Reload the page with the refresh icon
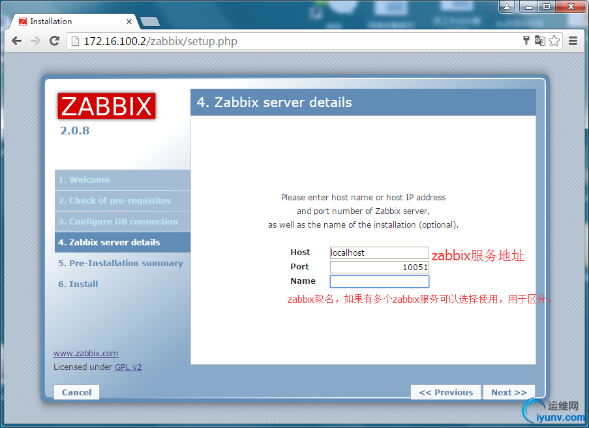The height and width of the screenshot is (428, 589). (55, 40)
